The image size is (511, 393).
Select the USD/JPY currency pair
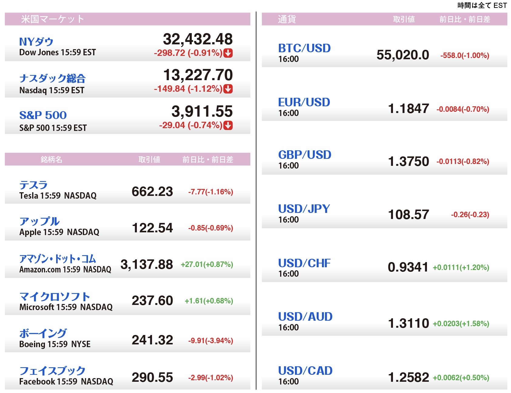tap(304, 209)
